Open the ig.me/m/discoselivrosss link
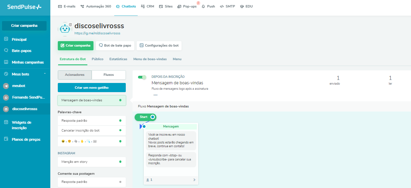411x188 pixels. [x=97, y=33]
